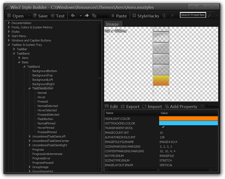The width and height of the screenshot is (225, 179).
Task: Expand Fonts, Colors & System Metrics node
Action: tap(9, 27)
